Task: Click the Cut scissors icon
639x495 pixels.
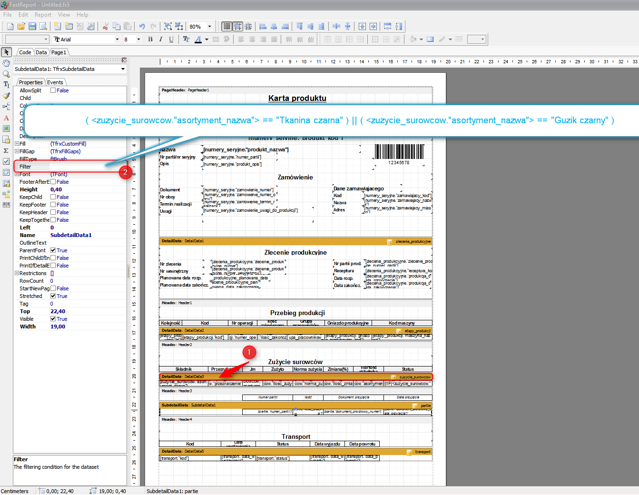Action: pyautogui.click(x=105, y=27)
